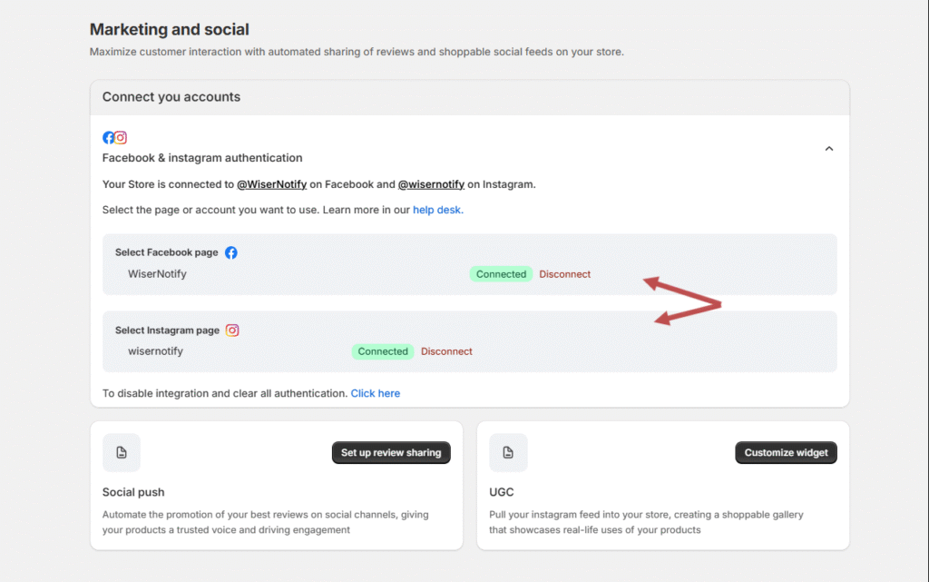The height and width of the screenshot is (582, 929).
Task: Select the wisernotify Instagram account name
Action: 155,350
